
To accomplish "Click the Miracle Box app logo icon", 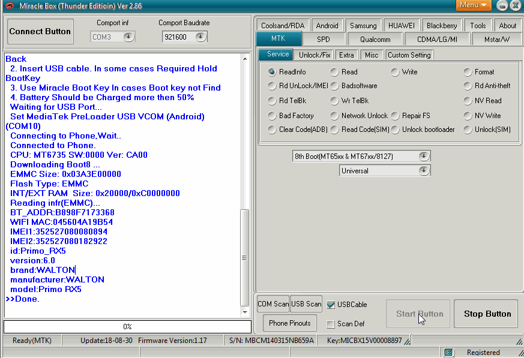I will [10, 5].
